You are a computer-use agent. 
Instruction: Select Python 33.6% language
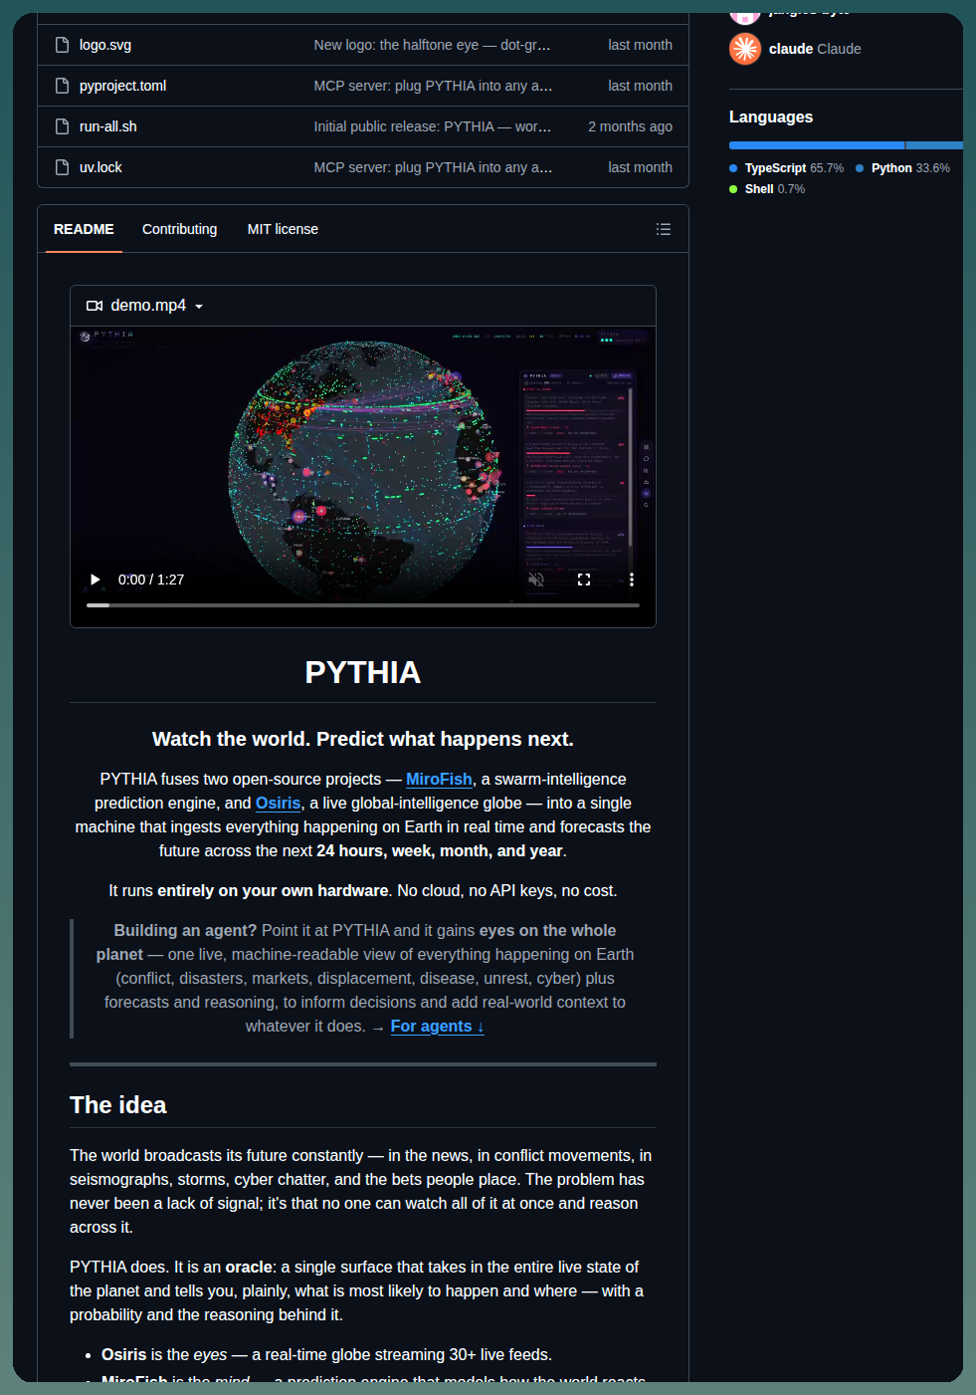click(x=902, y=168)
